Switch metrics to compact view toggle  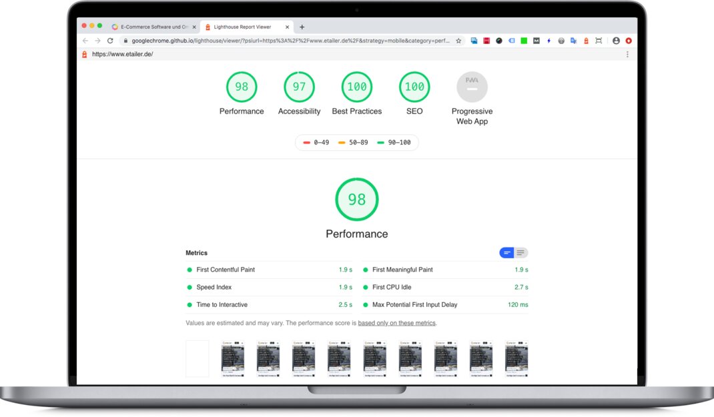[507, 253]
